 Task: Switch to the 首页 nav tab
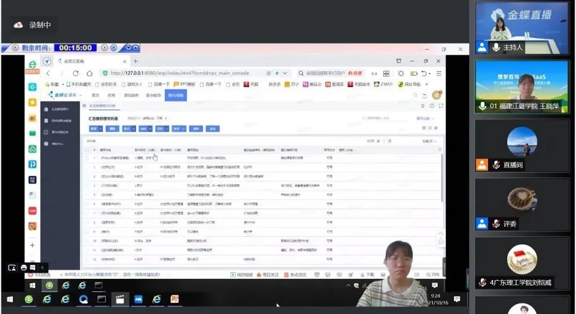pos(95,95)
